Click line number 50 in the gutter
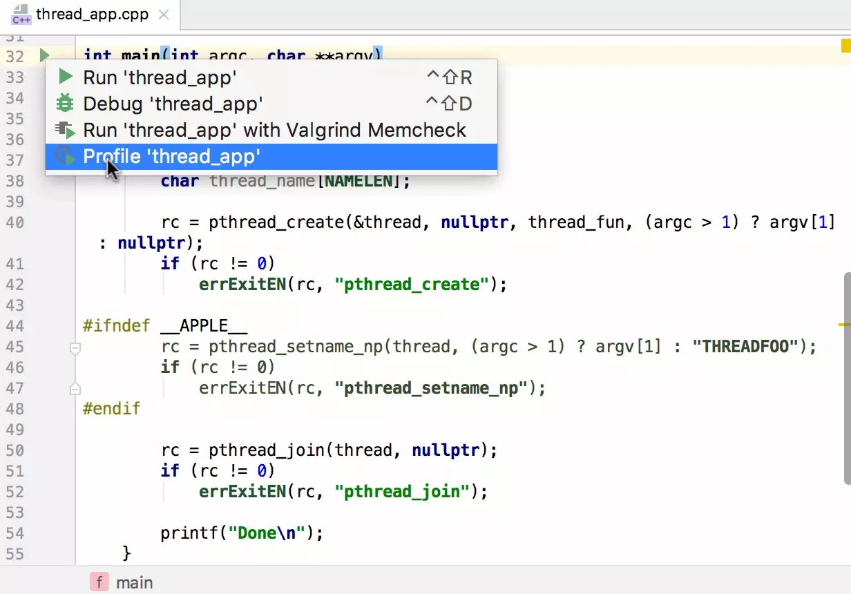This screenshot has height=594, width=851. click(15, 450)
